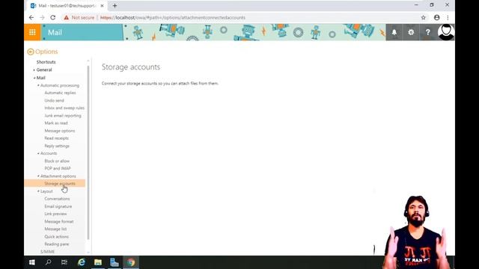Open Server Manager from the taskbar

[x=115, y=262]
